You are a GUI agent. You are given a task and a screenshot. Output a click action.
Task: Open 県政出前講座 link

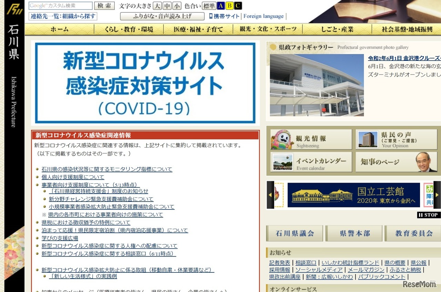[x=285, y=277]
